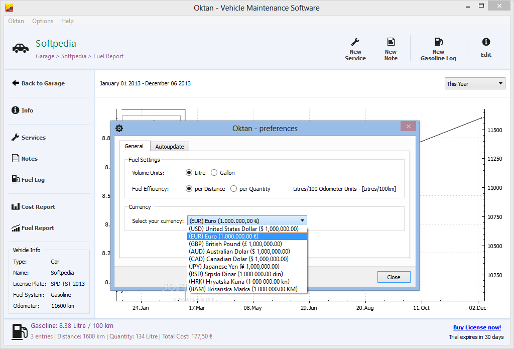Pick (BAM) Bosanska Marka currency
The height and width of the screenshot is (349, 514).
point(247,289)
